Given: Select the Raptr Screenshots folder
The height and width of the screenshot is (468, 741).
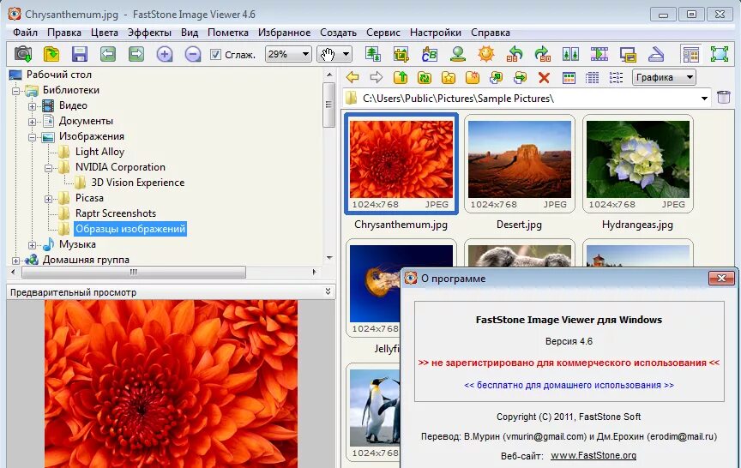Looking at the screenshot, I should 115,213.
